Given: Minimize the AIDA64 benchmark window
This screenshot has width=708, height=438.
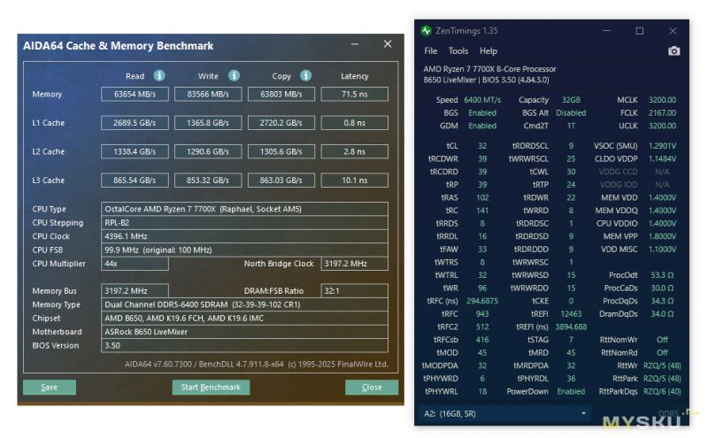Looking at the screenshot, I should (x=357, y=45).
